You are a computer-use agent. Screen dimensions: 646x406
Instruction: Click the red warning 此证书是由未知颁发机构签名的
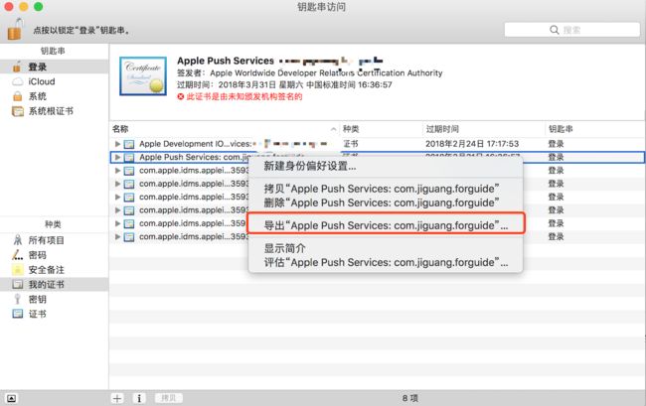point(244,96)
